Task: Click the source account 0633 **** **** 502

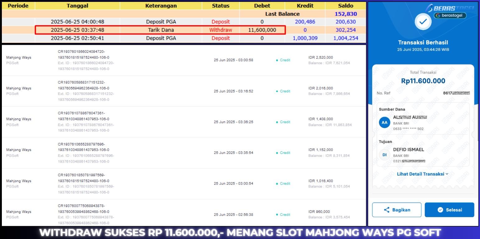Action: click(408, 129)
